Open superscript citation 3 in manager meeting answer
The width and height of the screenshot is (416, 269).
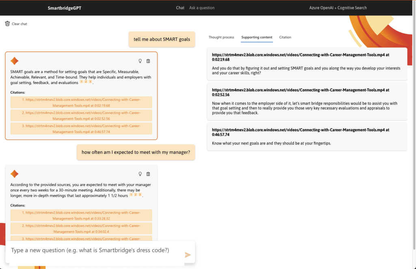[140, 195]
